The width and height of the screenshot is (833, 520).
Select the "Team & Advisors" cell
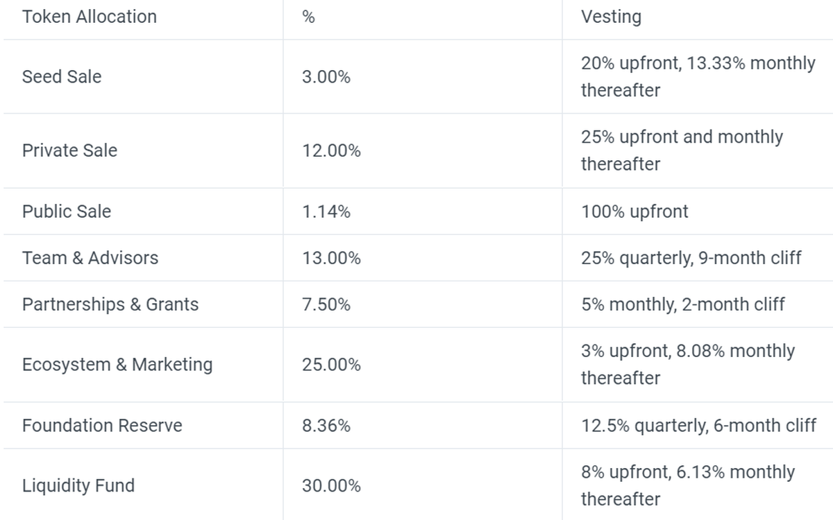90,258
